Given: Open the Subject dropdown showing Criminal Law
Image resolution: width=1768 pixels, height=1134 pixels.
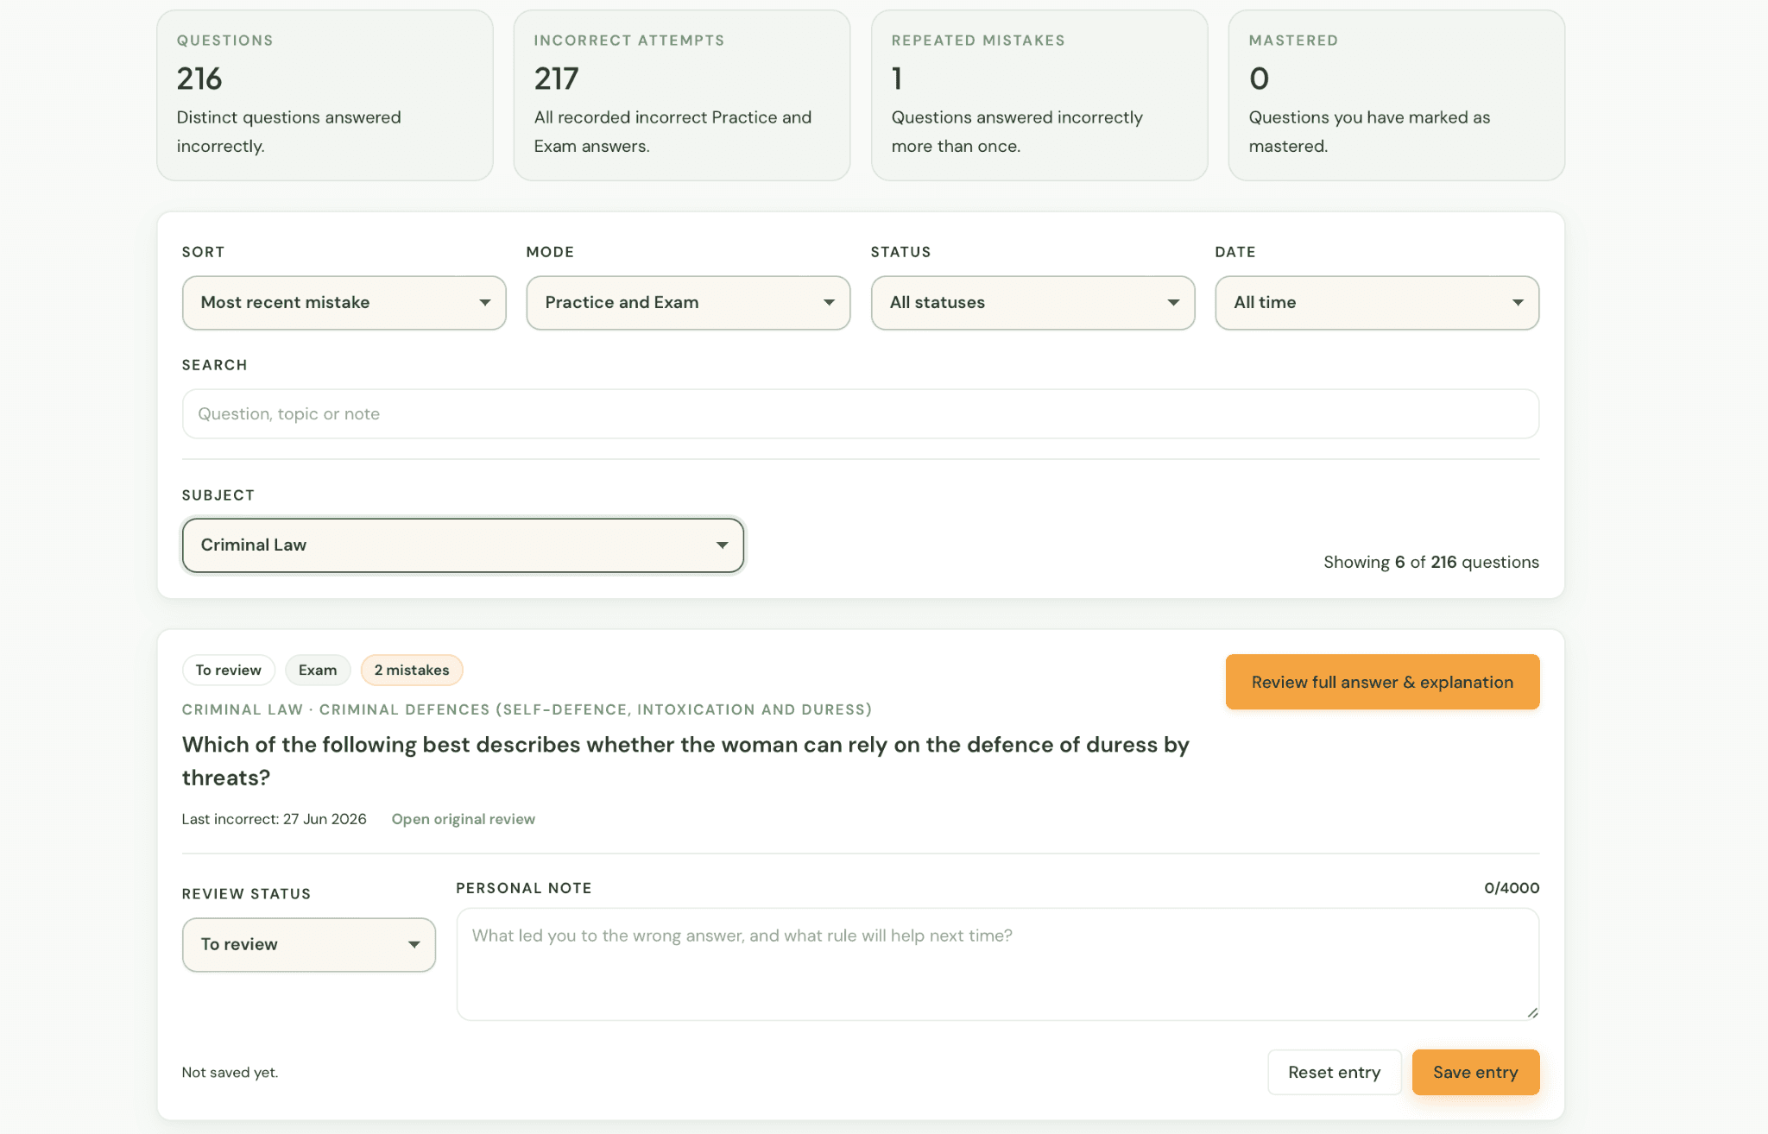Looking at the screenshot, I should pyautogui.click(x=463, y=545).
